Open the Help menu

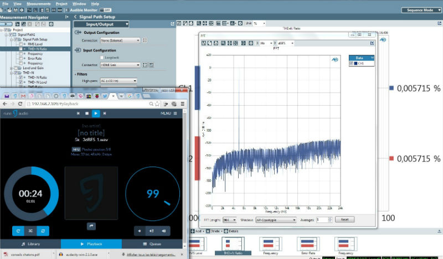click(x=95, y=4)
